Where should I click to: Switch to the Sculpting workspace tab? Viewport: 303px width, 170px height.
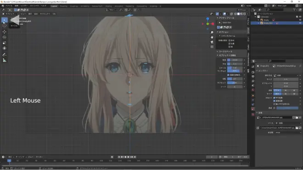(x=74, y=6)
